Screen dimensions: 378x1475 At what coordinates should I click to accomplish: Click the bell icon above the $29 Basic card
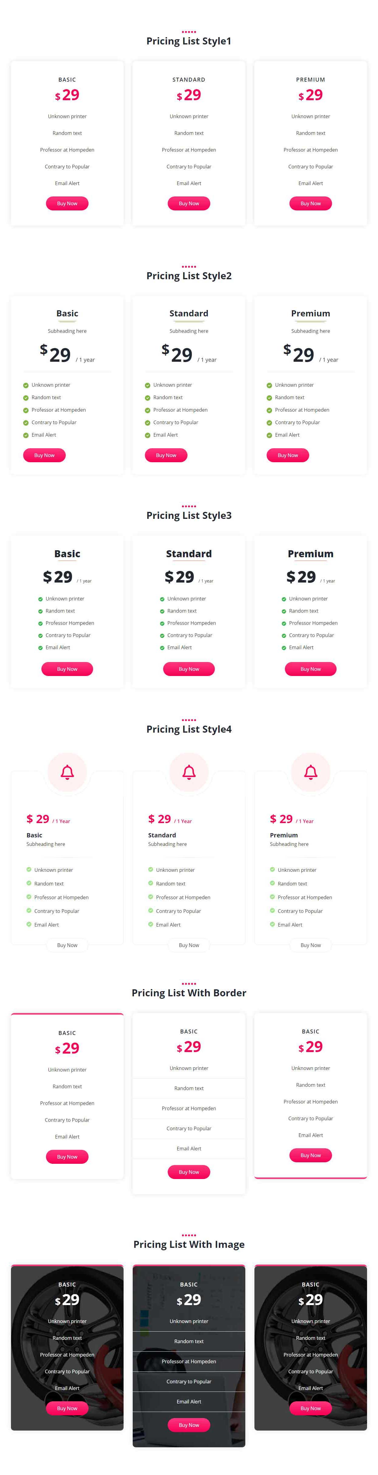point(67,772)
